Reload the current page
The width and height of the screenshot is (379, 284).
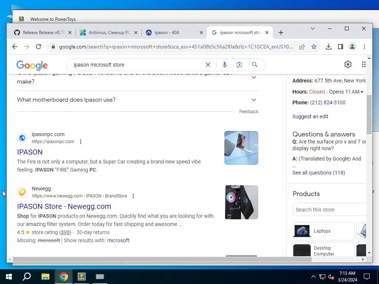(38, 47)
